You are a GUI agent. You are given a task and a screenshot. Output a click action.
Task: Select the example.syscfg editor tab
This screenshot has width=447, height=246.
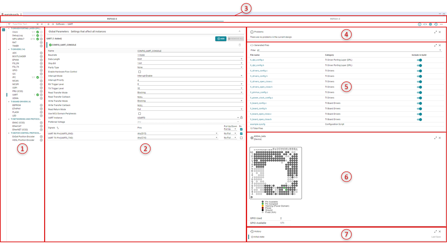point(11,14)
